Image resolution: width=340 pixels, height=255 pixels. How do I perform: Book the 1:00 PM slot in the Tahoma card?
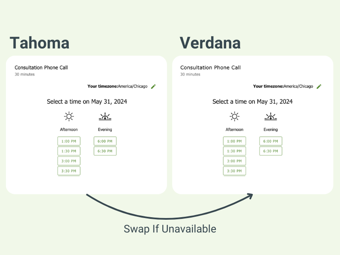68,141
